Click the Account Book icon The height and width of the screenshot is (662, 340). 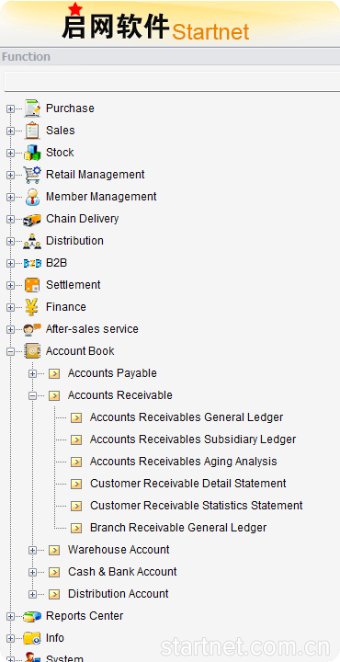(32, 351)
